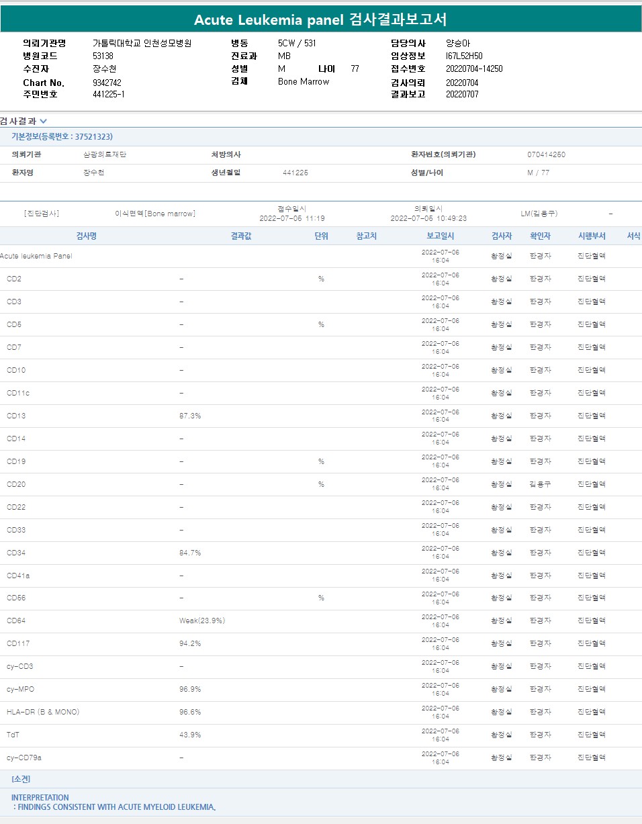The height and width of the screenshot is (824, 642).
Task: Click the CD34 result value 84.7%
Action: (190, 553)
